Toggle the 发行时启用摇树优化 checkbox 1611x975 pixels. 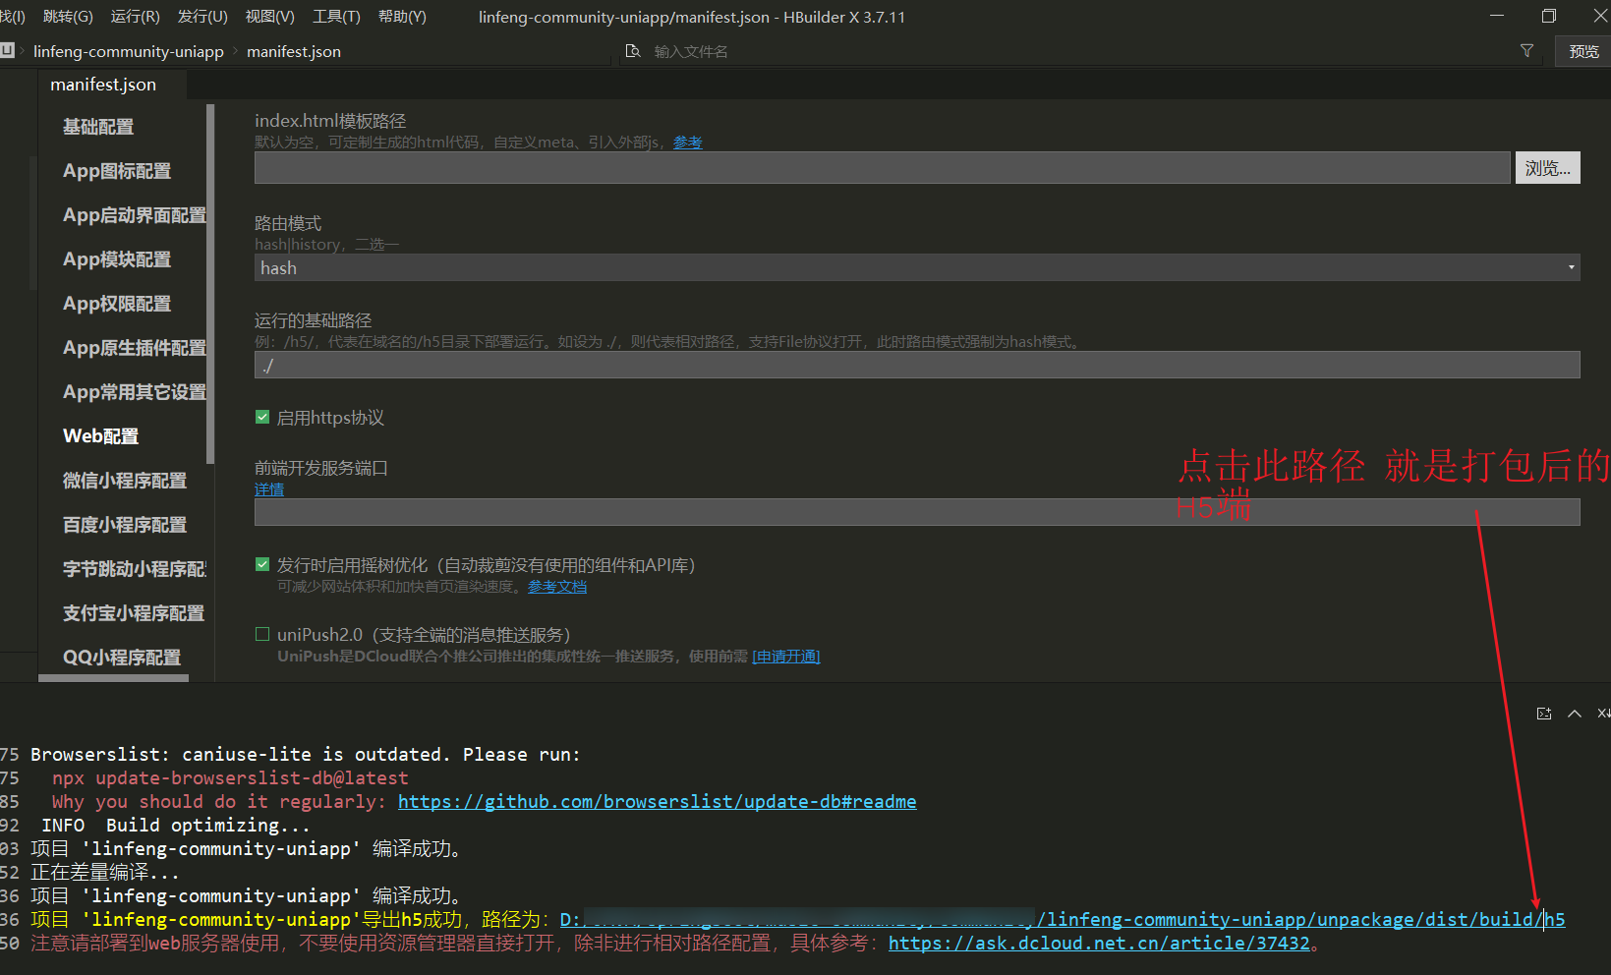click(x=262, y=564)
